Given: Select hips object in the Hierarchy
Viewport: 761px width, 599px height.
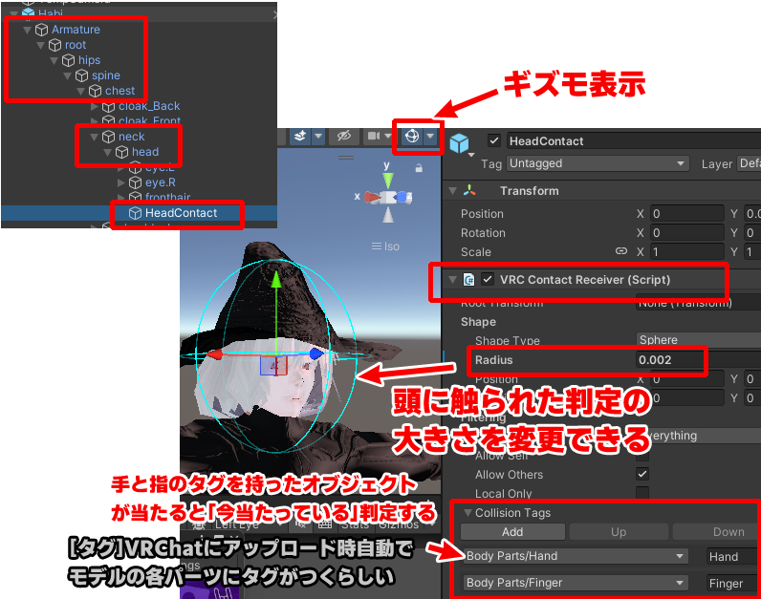Looking at the screenshot, I should (89, 60).
